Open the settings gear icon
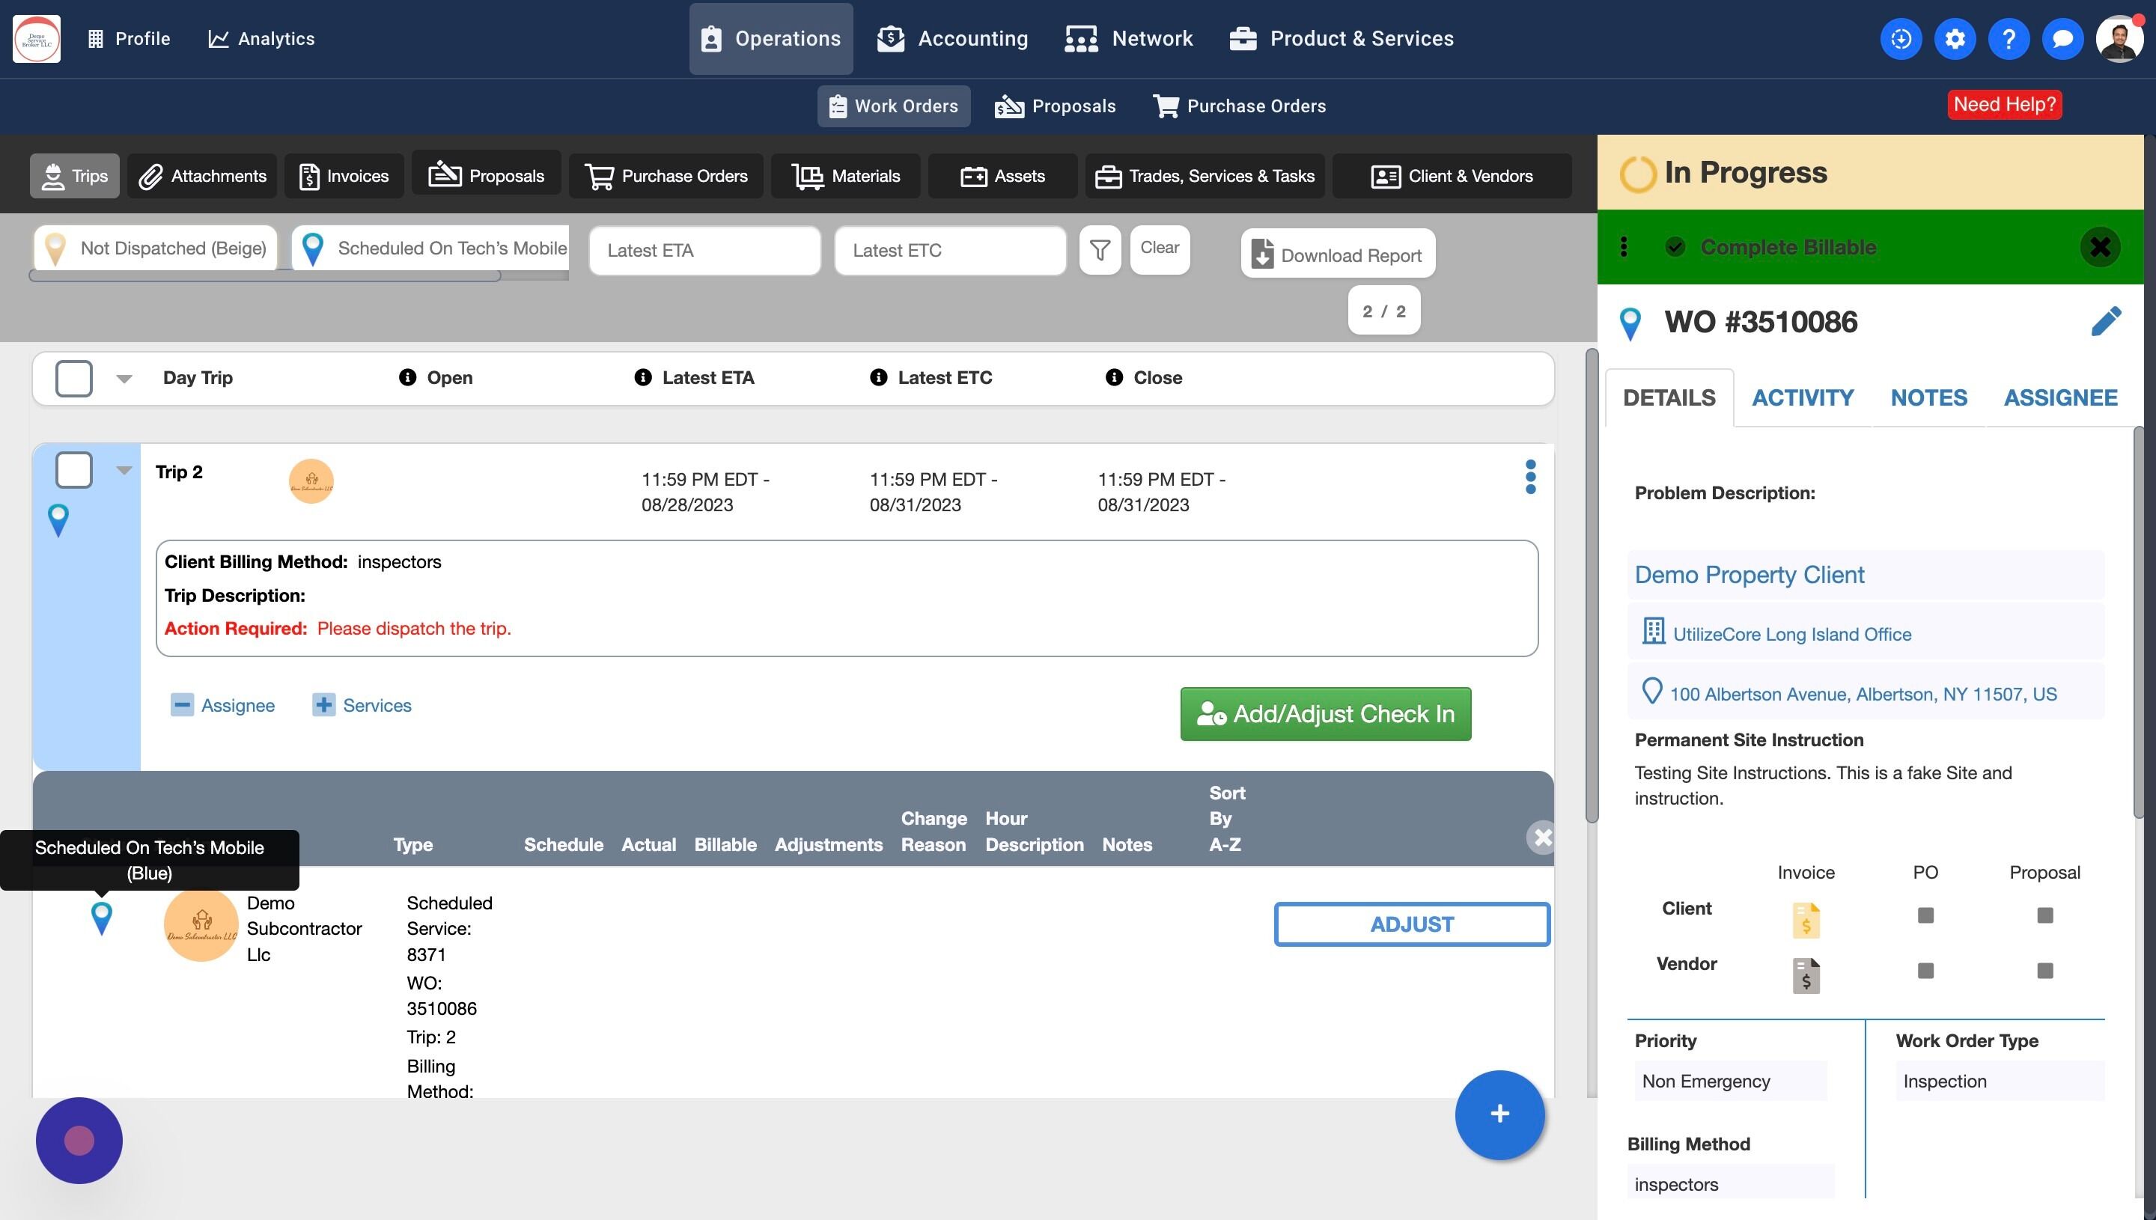The height and width of the screenshot is (1220, 2156). point(1955,38)
